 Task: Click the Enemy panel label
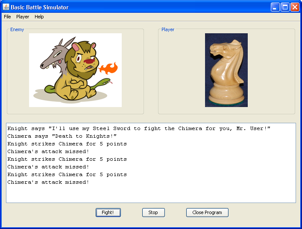(x=17, y=29)
